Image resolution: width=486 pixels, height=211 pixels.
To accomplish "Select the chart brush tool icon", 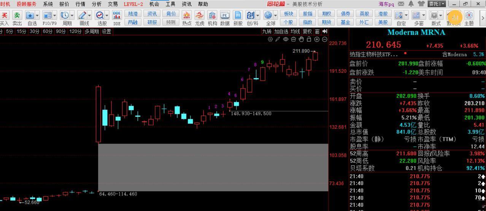I will click(278, 39).
